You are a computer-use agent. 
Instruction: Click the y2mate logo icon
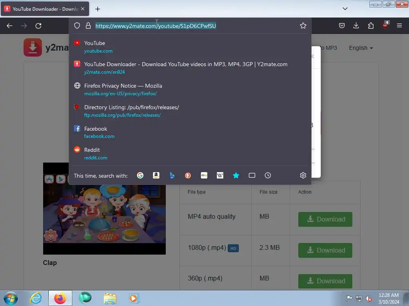point(33,47)
